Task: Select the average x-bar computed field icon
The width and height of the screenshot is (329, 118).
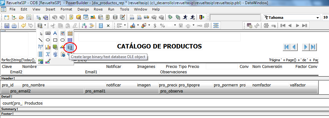Action: point(48,54)
